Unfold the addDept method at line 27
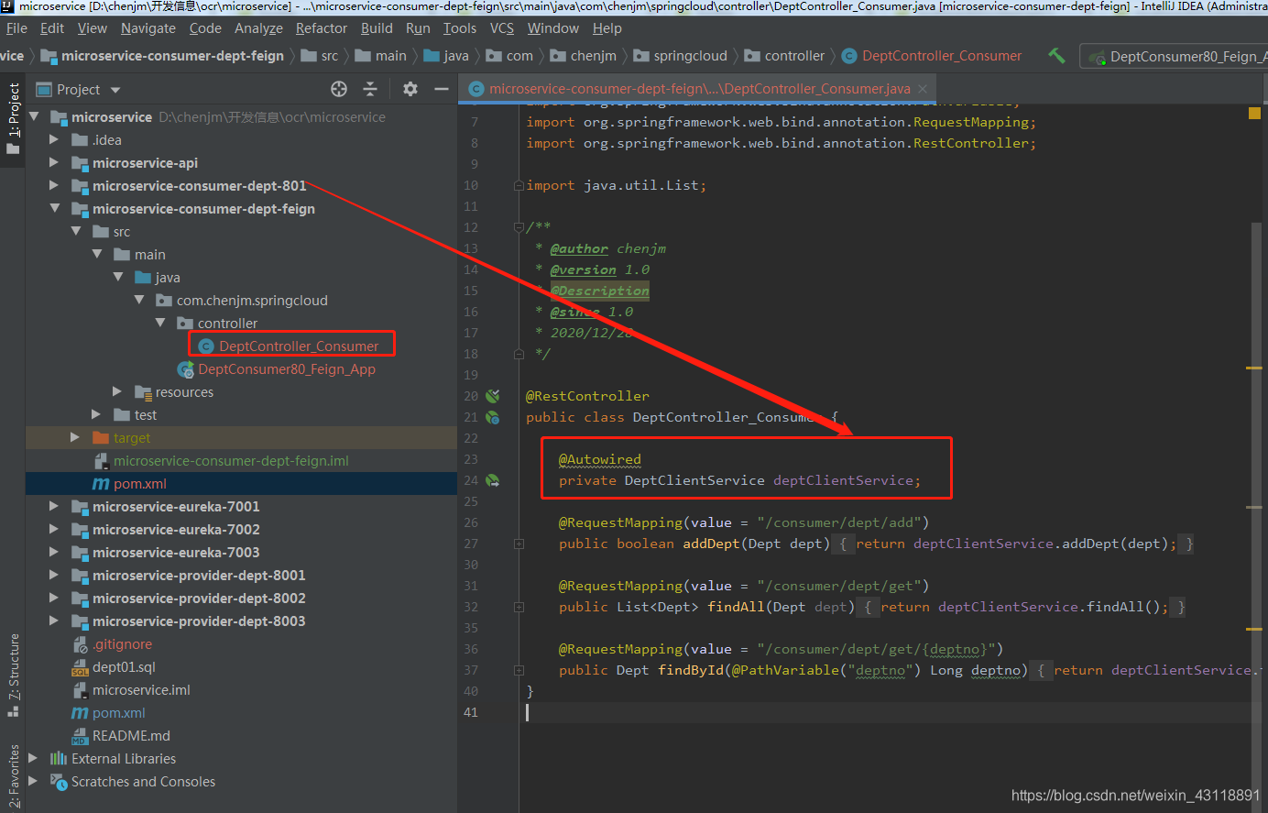This screenshot has height=813, width=1268. (519, 544)
